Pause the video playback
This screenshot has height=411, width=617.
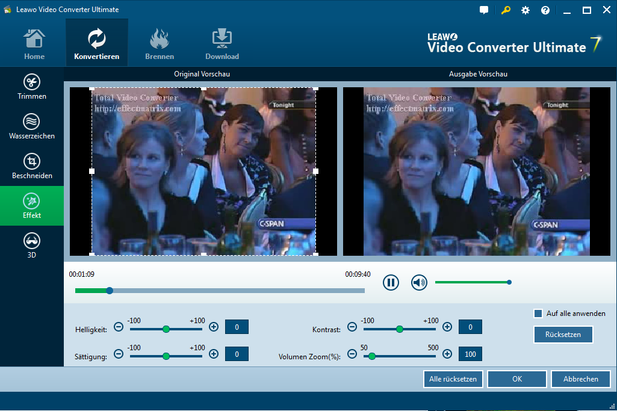click(x=391, y=282)
